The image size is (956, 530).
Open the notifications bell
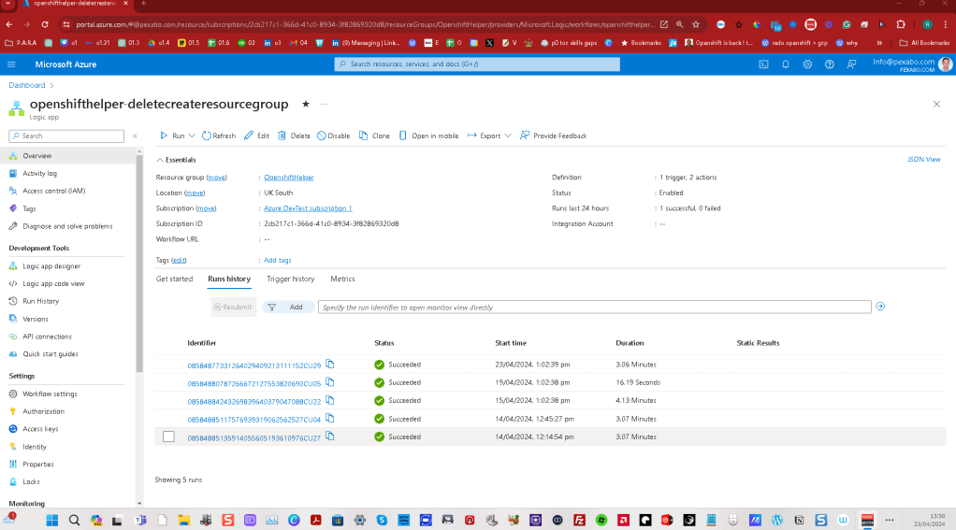[786, 64]
